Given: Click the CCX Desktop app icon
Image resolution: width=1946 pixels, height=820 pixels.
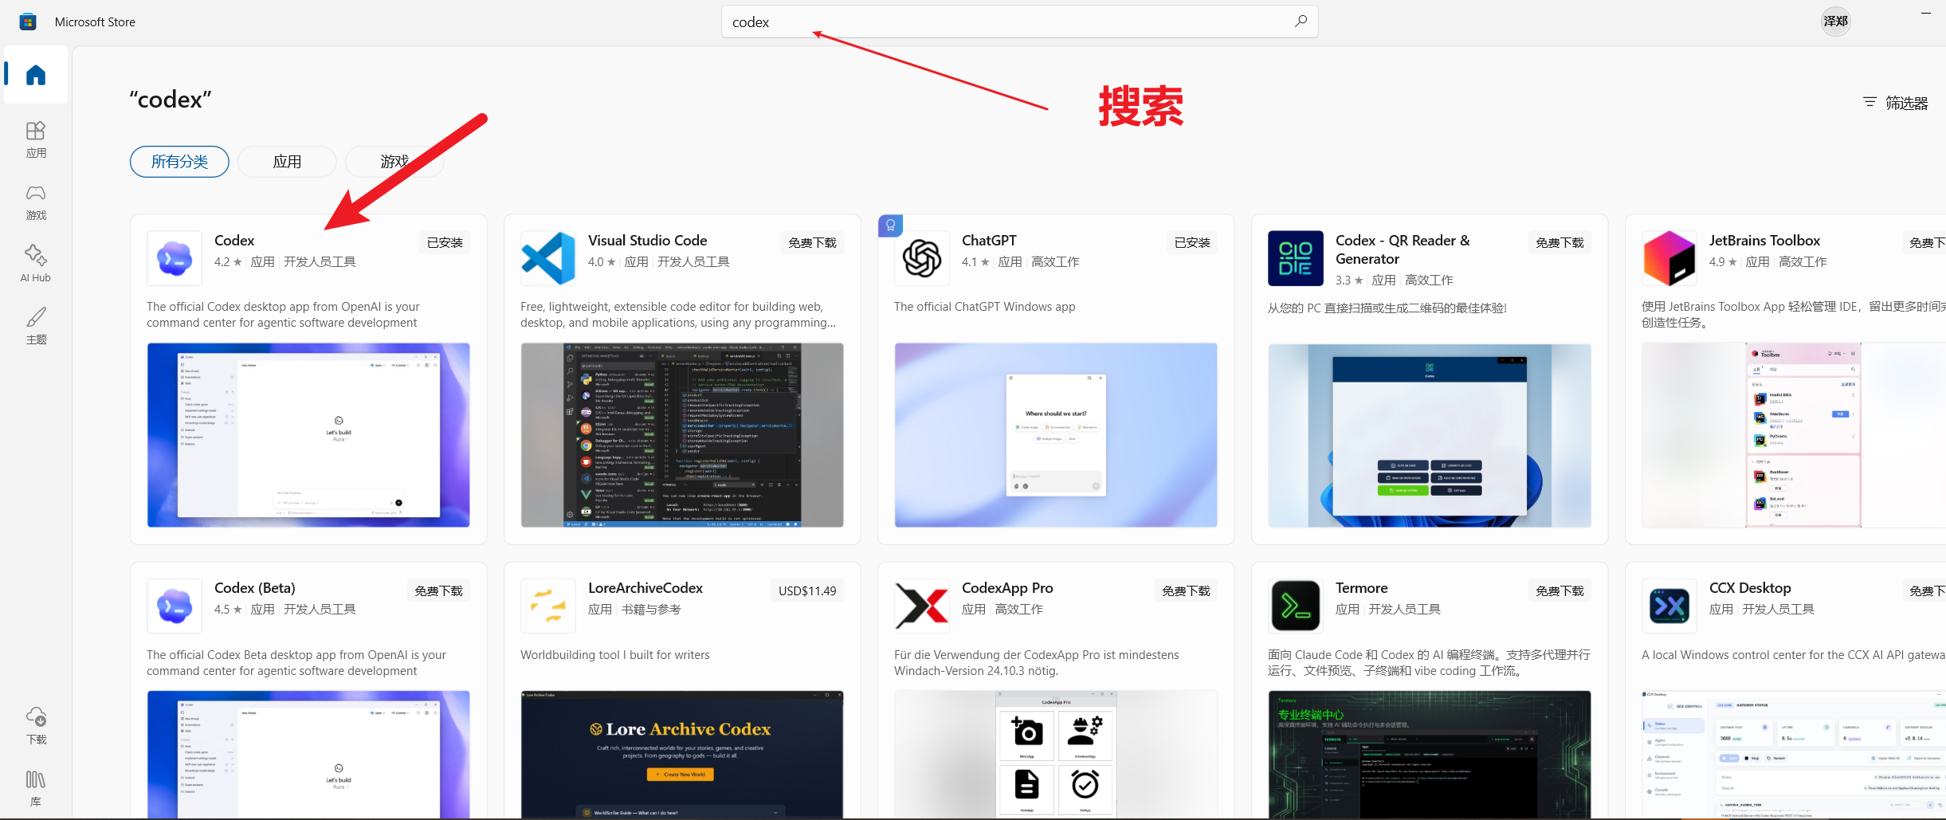Looking at the screenshot, I should [1669, 606].
